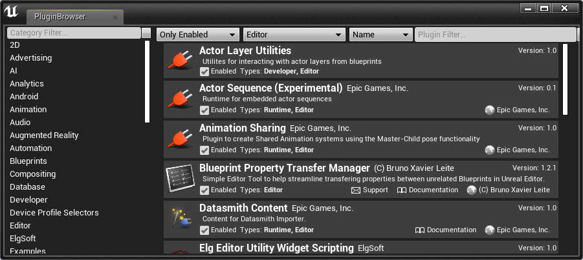
Task: Open the Support link
Action: pyautogui.click(x=375, y=190)
